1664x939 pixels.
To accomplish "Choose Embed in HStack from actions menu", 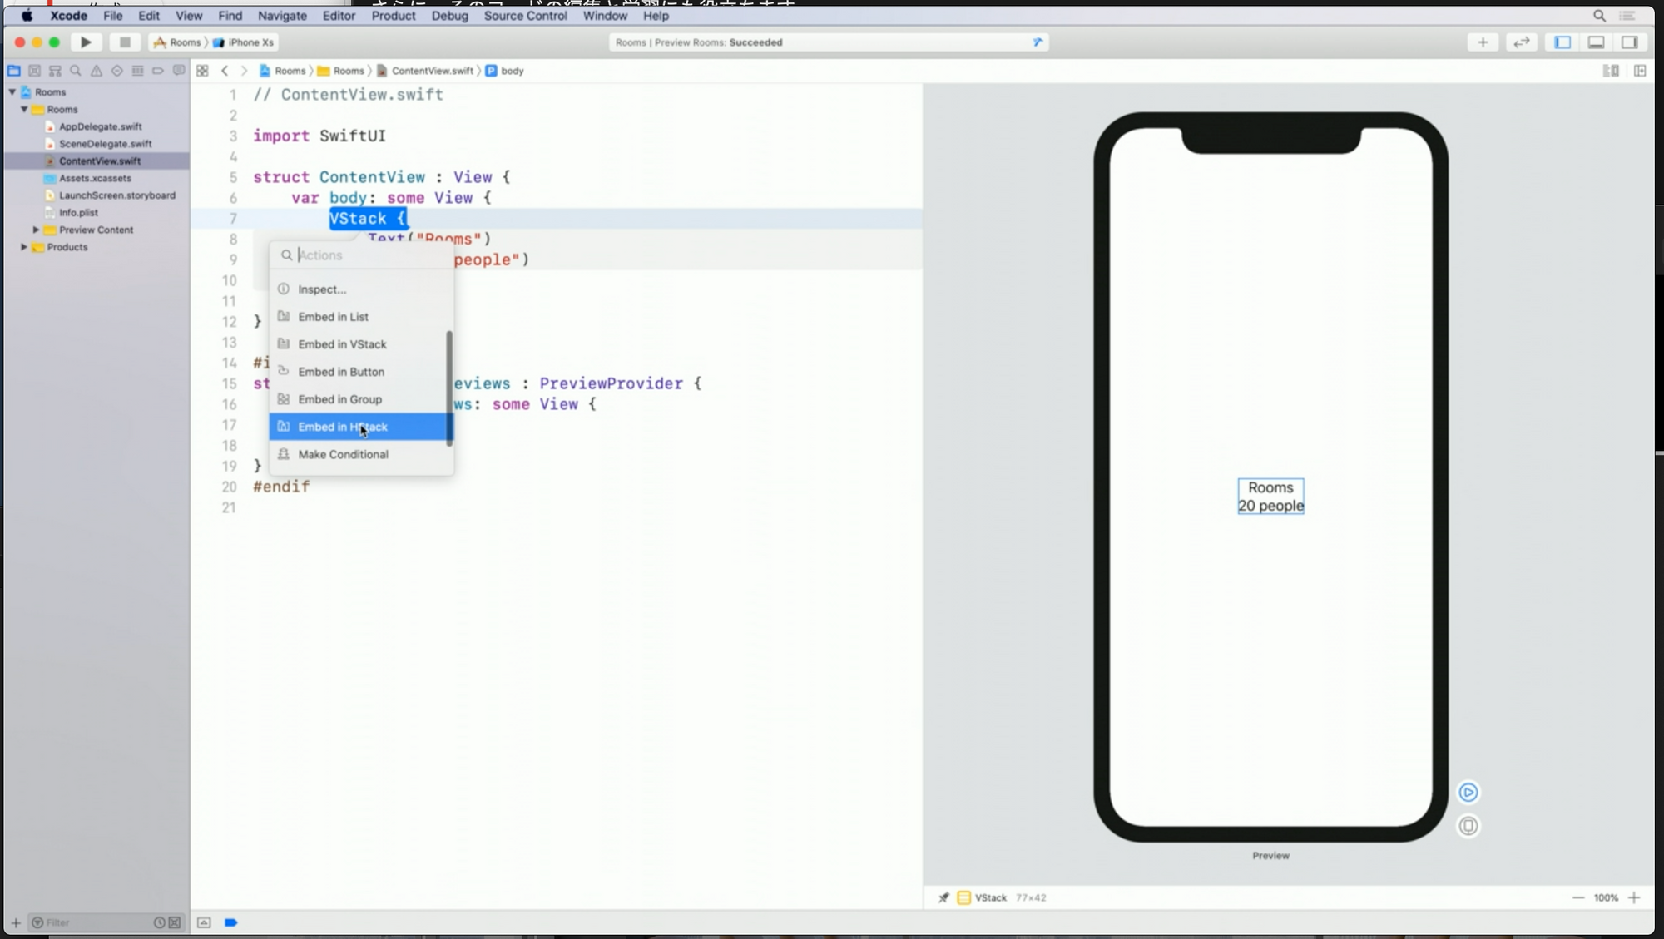I will (343, 427).
